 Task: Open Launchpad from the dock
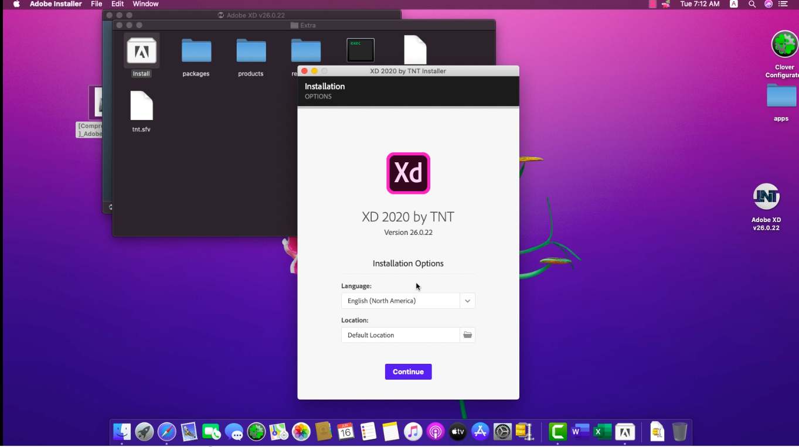click(144, 432)
